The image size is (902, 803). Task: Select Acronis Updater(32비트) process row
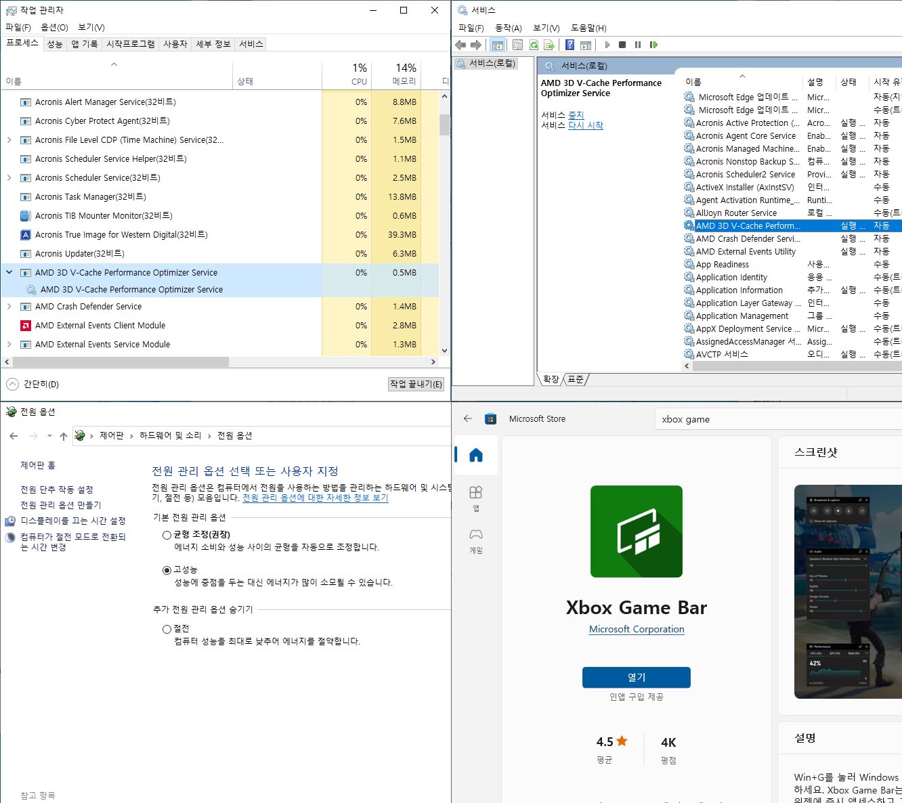point(220,254)
